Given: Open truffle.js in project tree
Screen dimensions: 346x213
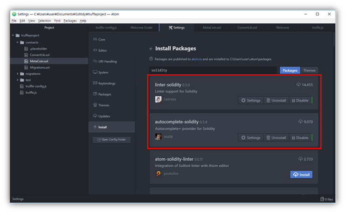Looking at the screenshot, I should click(31, 92).
